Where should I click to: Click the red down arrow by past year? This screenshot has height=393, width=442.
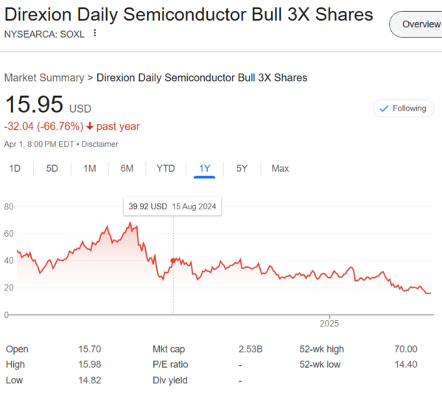coord(90,127)
